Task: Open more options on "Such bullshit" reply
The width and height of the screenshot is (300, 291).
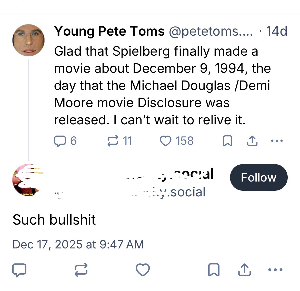Action: coord(276,270)
